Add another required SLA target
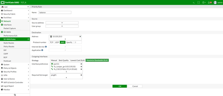Screen dimensions: 223x96 coord(66,78)
